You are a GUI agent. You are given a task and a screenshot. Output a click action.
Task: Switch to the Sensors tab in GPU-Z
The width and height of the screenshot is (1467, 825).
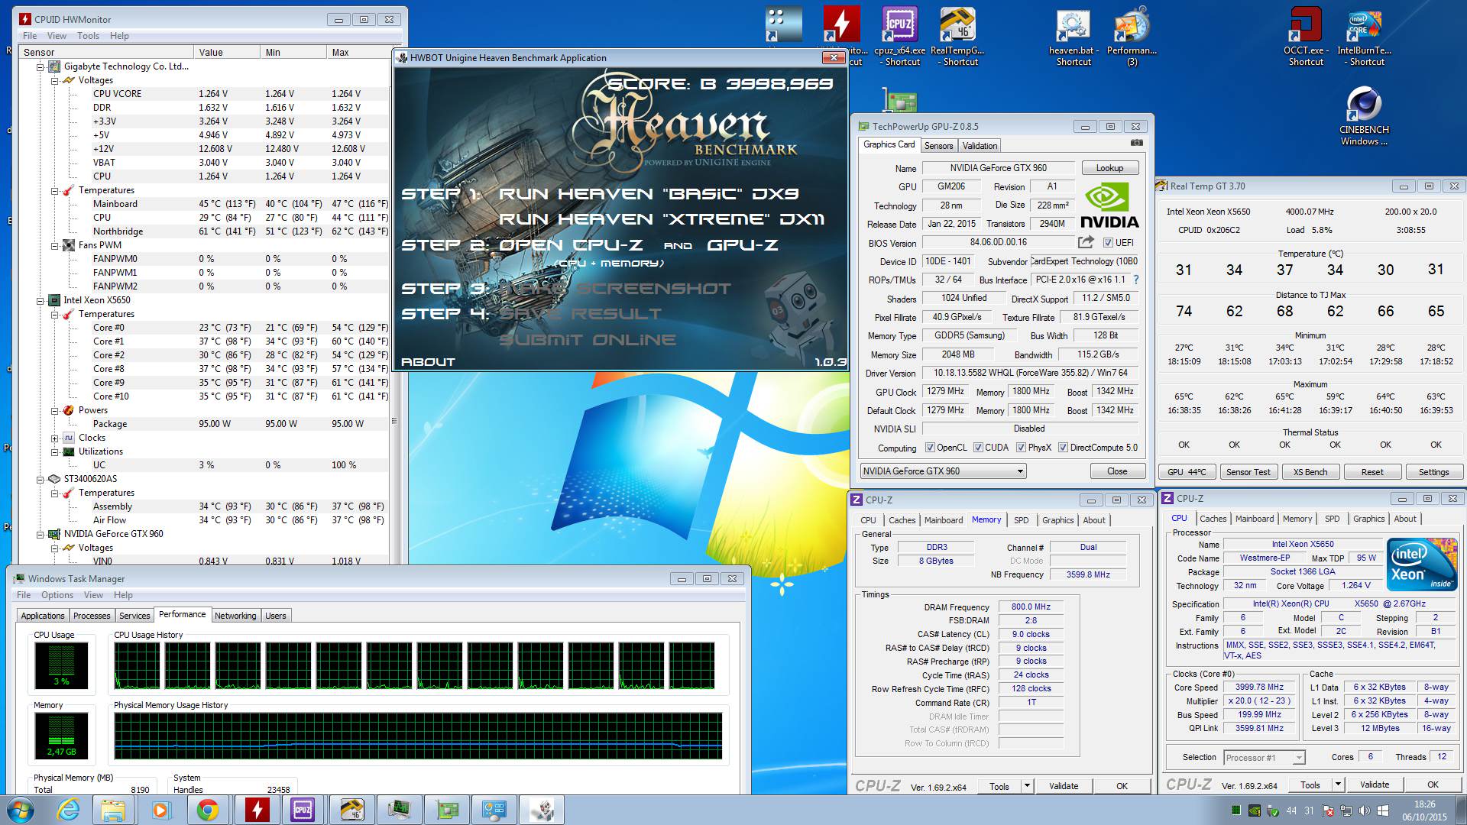(x=938, y=146)
